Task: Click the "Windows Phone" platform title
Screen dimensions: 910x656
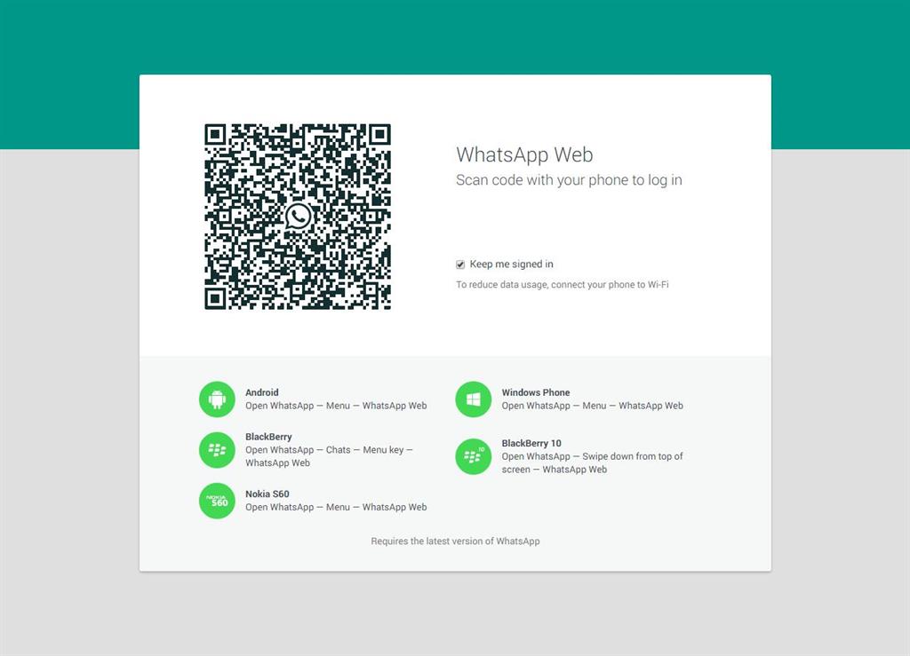Action: (x=536, y=392)
